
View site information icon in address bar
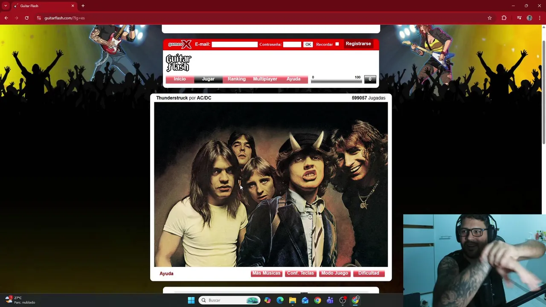39,18
